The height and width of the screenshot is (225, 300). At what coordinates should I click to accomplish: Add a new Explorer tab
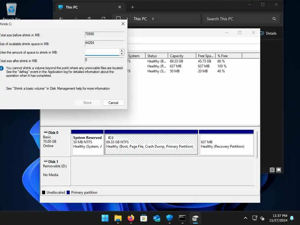click(x=133, y=7)
